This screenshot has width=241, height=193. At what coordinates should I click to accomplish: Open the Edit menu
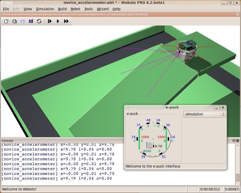coord(16,9)
